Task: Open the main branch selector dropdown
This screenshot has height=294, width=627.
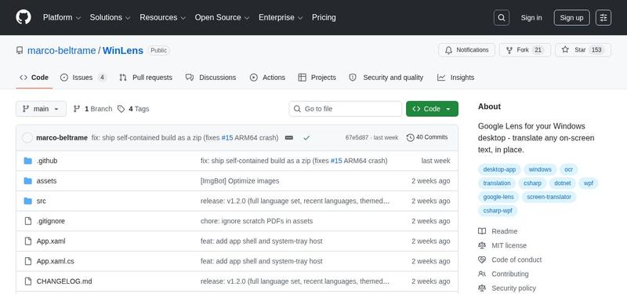Action: 42,109
